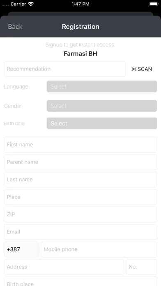The height and width of the screenshot is (286, 161).
Task: Focus the Email input field
Action: 80,232
